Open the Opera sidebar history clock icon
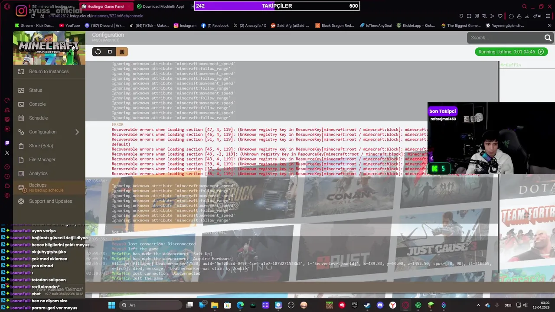 (7, 176)
